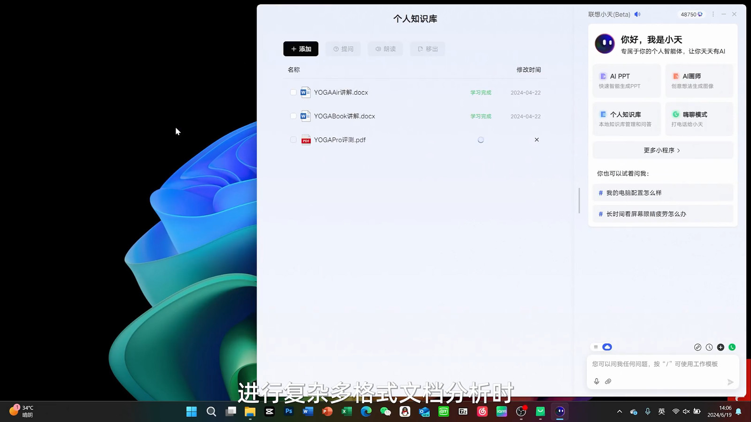Open OBS Studio from the taskbar
The width and height of the screenshot is (751, 422).
click(521, 412)
